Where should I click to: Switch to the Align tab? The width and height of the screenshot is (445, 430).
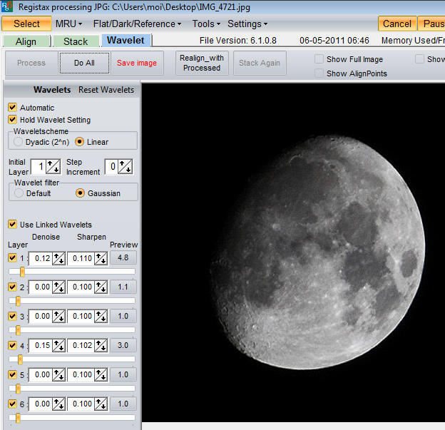(x=26, y=41)
